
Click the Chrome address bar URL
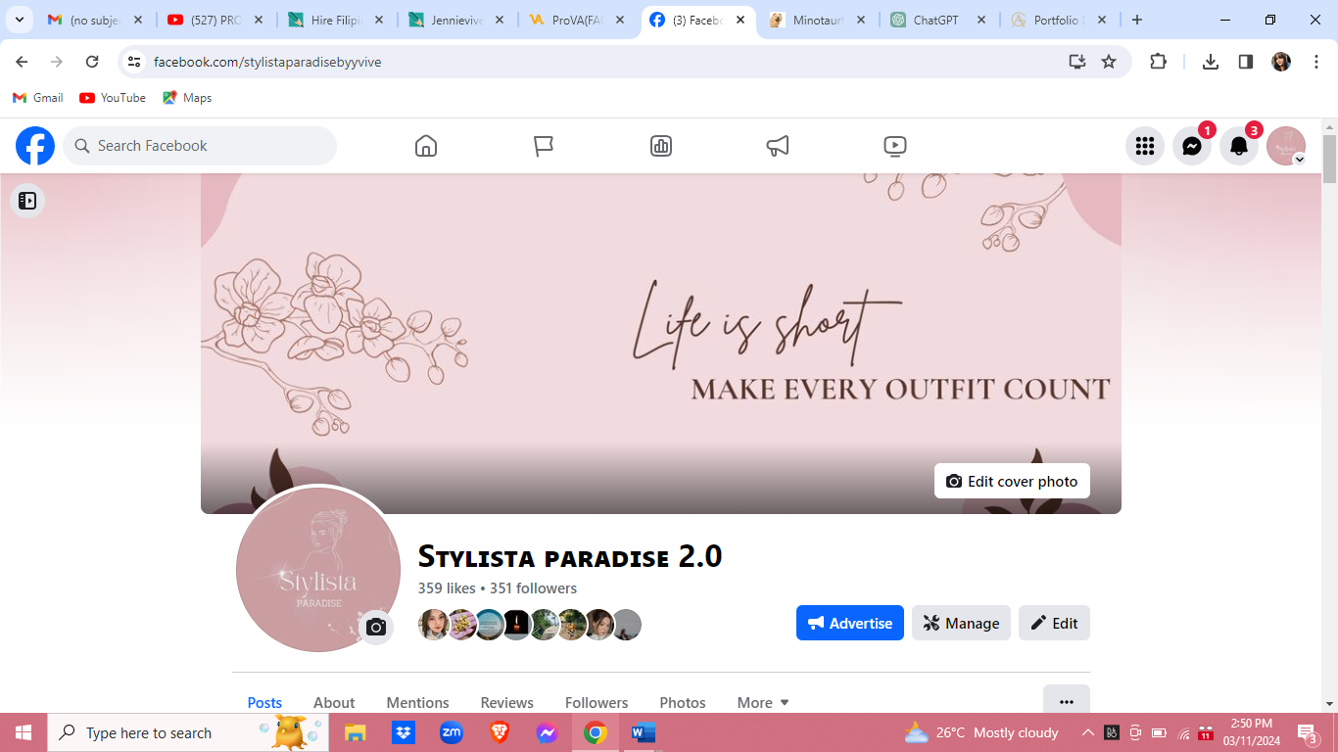(267, 62)
